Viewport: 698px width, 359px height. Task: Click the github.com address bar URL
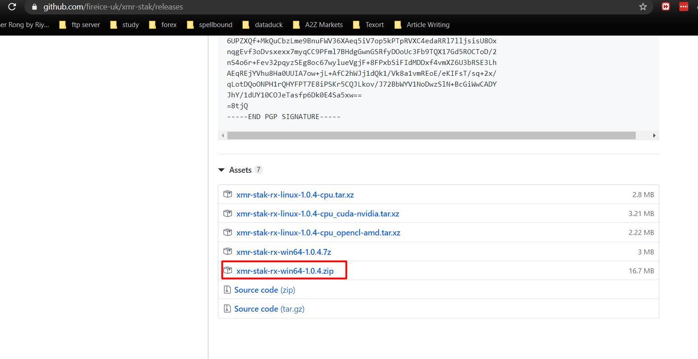click(x=113, y=7)
